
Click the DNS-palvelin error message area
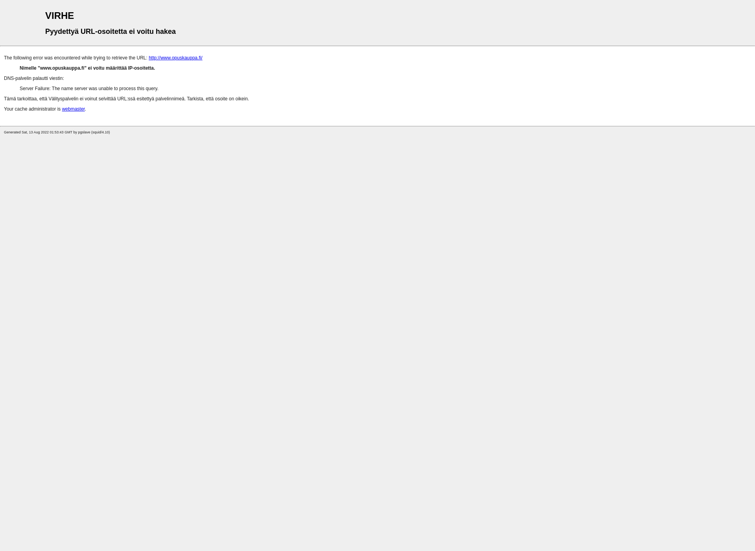tap(33, 78)
